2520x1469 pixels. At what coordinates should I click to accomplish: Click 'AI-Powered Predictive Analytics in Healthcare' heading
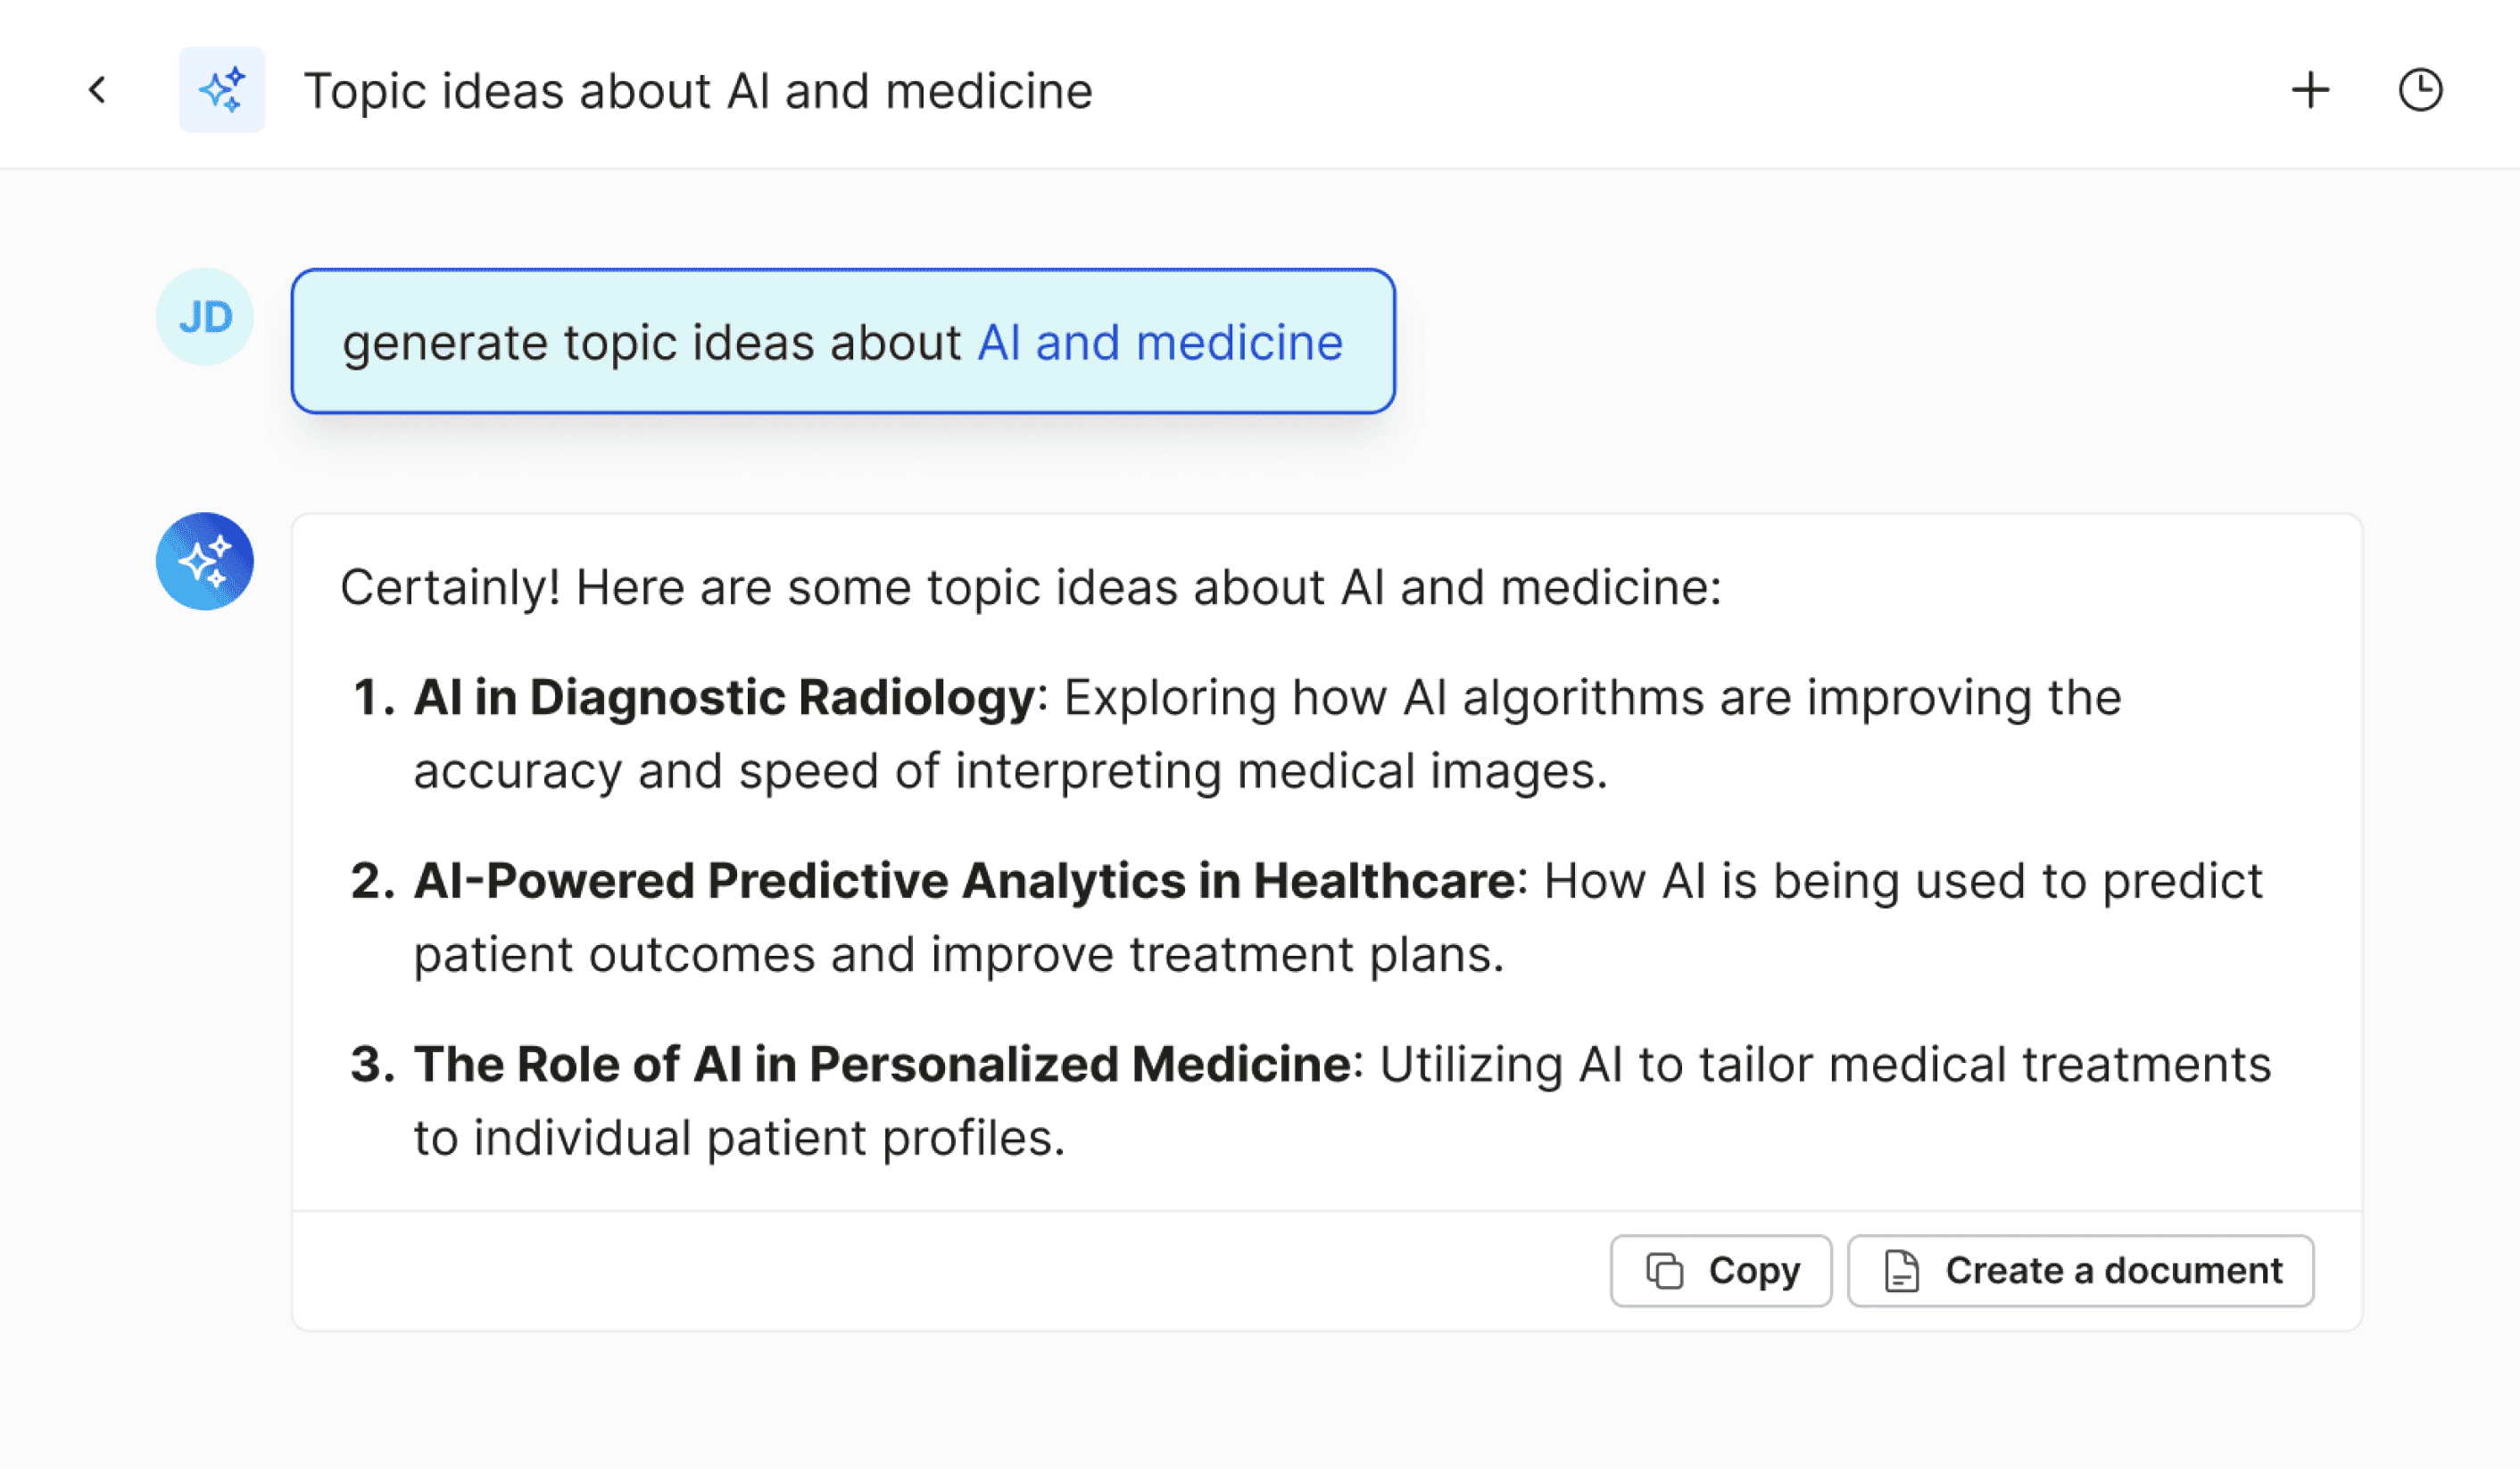click(965, 881)
